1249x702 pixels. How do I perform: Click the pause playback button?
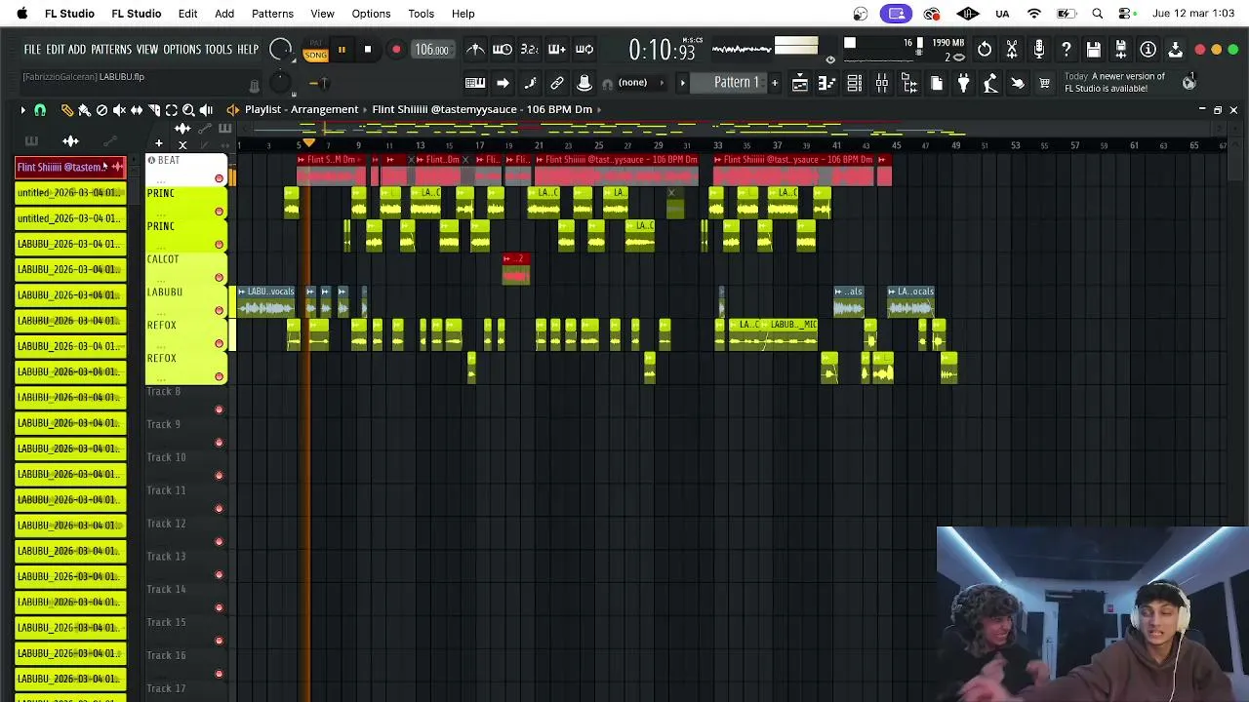[x=342, y=50]
